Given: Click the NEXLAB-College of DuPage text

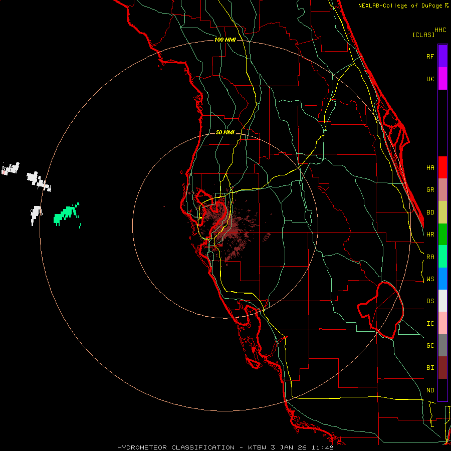Looking at the screenshot, I should pyautogui.click(x=401, y=6).
